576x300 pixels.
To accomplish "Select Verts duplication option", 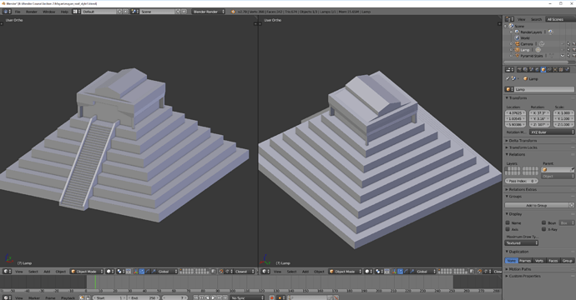I will pyautogui.click(x=539, y=261).
